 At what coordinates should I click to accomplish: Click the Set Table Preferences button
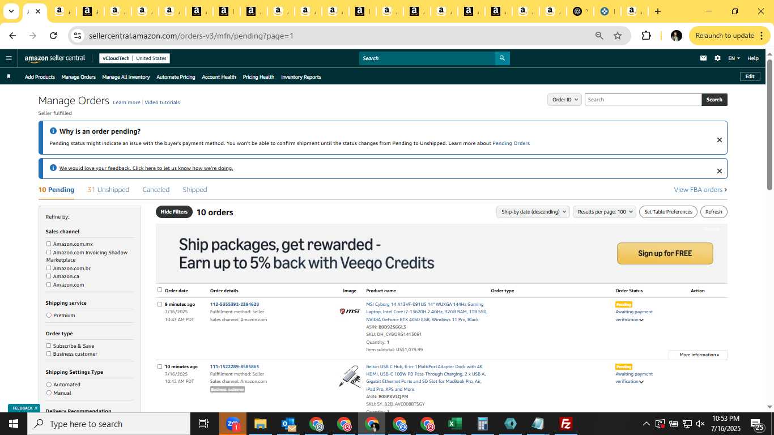tap(668, 212)
